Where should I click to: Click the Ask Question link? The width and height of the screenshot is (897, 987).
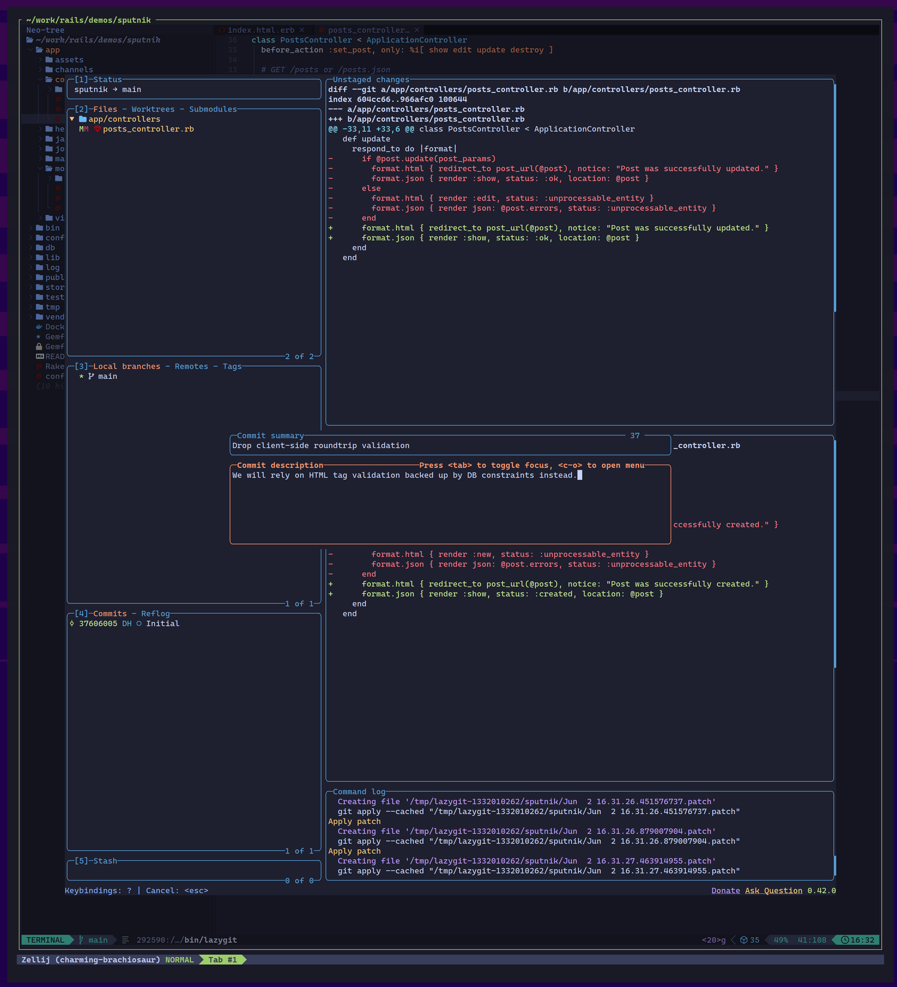pos(773,891)
